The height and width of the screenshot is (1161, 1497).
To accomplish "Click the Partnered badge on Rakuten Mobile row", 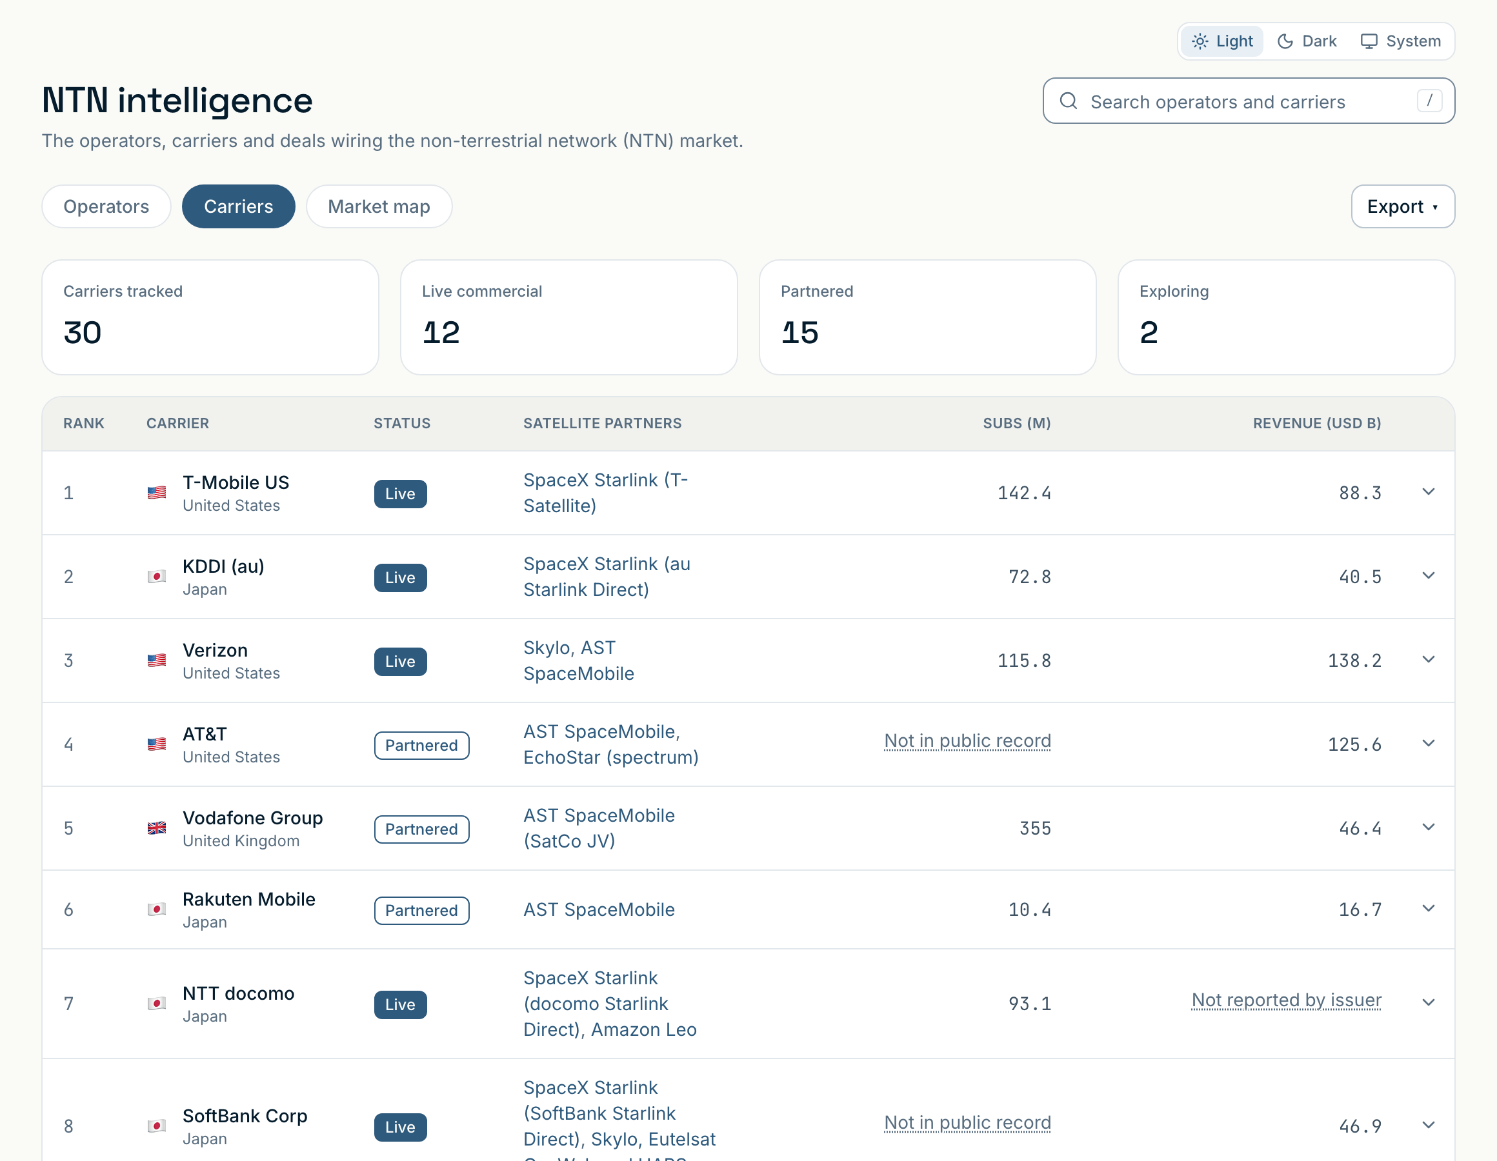I will pos(421,910).
